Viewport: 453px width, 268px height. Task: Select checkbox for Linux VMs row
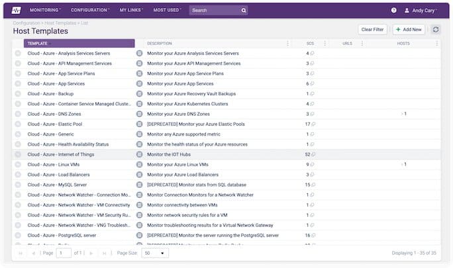[x=18, y=164]
